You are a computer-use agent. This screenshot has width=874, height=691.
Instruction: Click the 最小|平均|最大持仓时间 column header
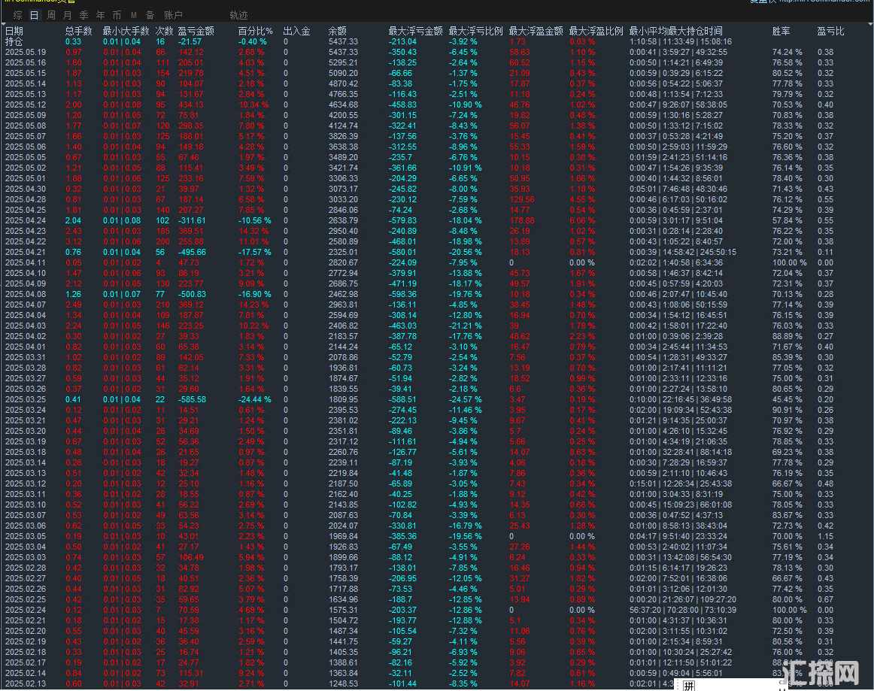point(676,32)
